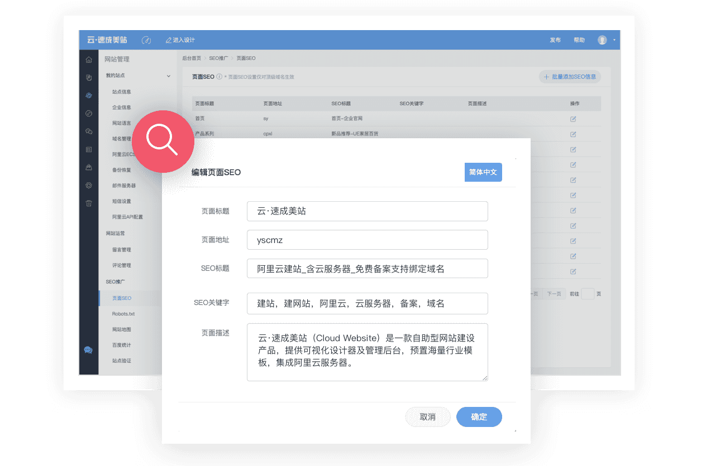
Task: Collapse the 我的站点 section chevron
Action: (x=168, y=76)
